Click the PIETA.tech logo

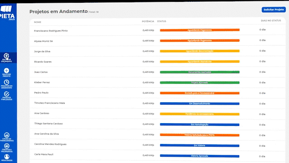(7, 13)
